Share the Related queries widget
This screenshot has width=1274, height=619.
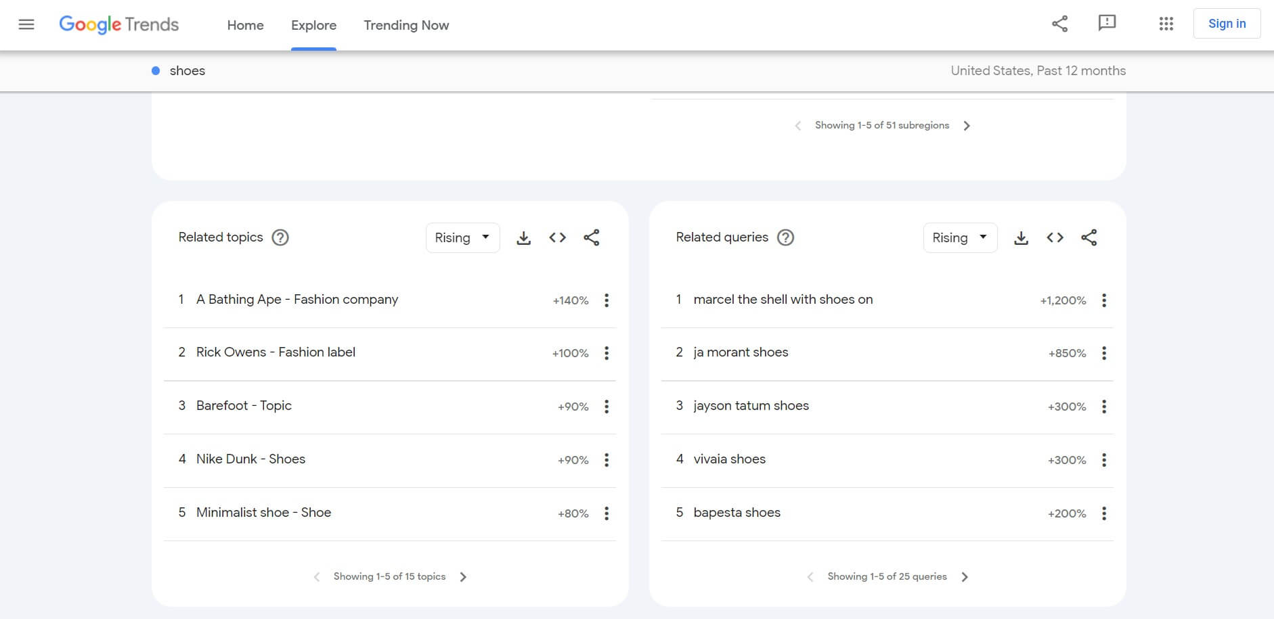1089,237
